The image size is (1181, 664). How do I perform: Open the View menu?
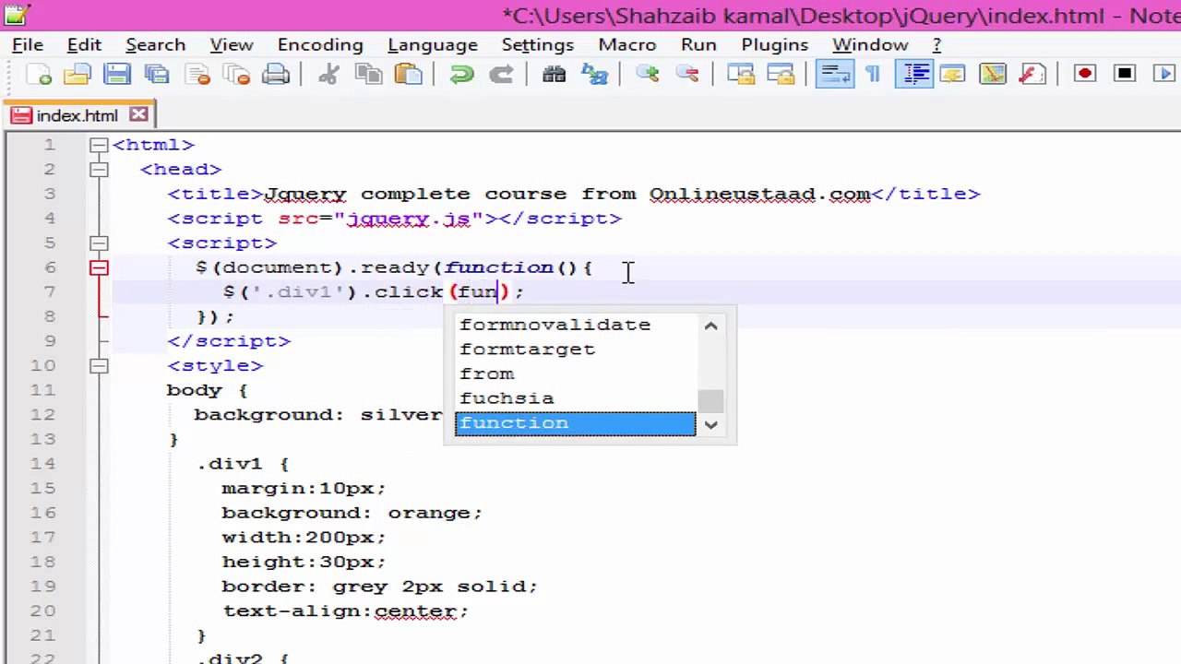232,44
